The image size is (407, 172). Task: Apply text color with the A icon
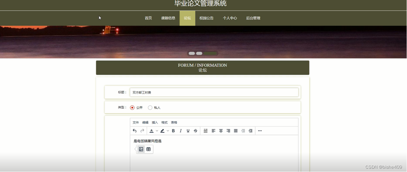151,131
